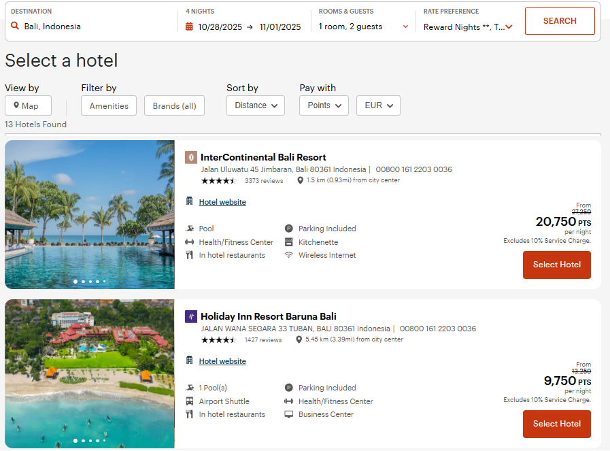Click the location pin beside 1.5 km distance
The image size is (610, 451).
[300, 180]
